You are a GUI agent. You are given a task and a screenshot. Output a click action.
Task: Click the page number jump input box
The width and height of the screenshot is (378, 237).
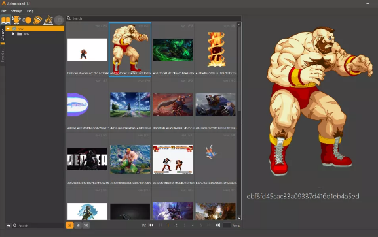tap(227, 225)
